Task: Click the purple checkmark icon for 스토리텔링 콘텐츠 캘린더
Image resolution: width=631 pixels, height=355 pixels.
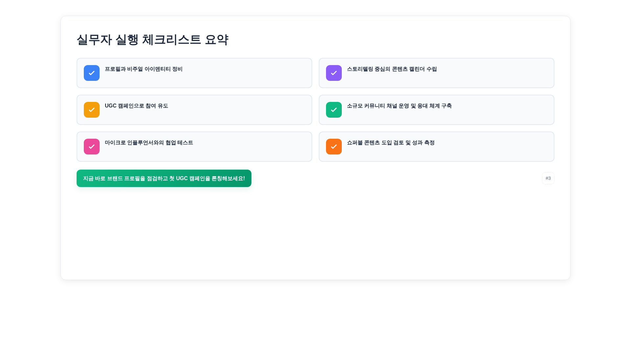Action: [x=334, y=73]
